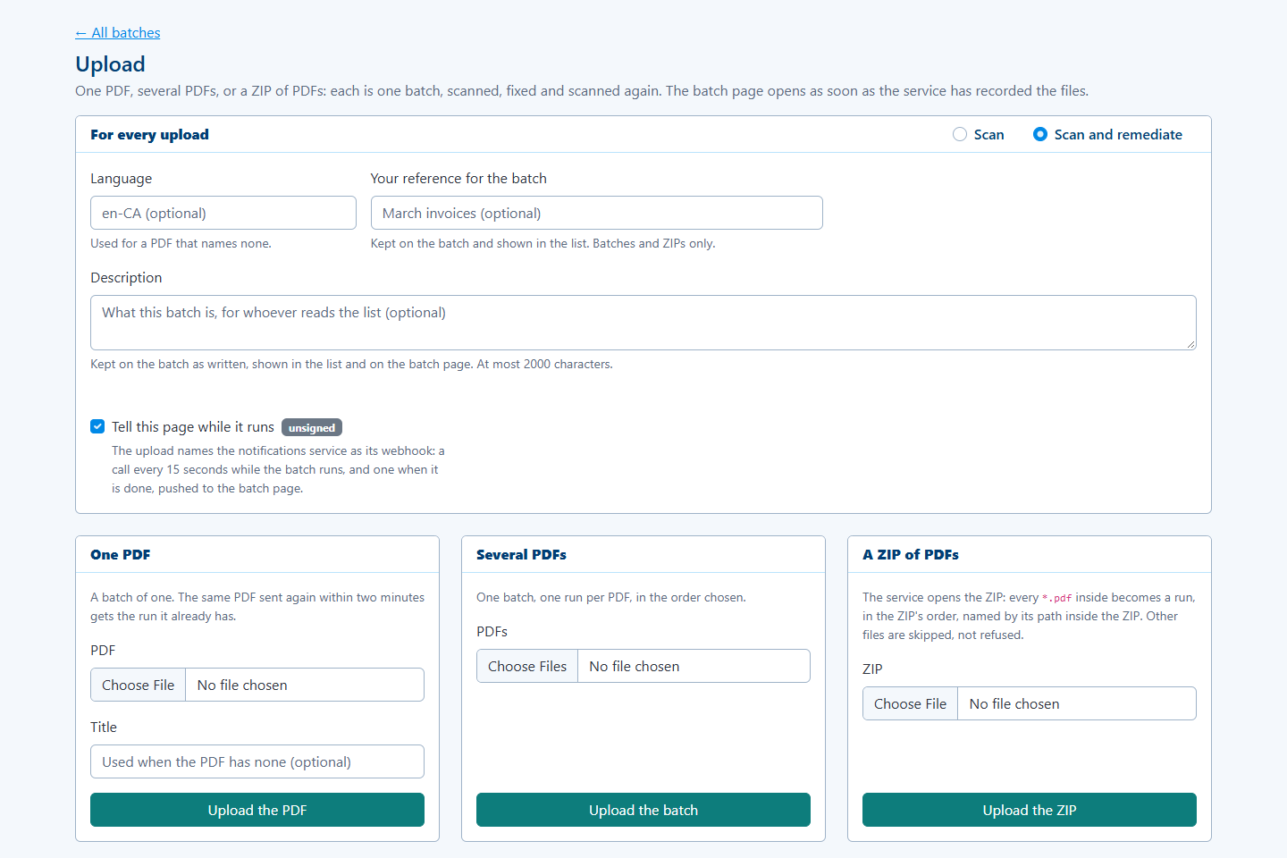Viewport: 1287px width, 858px height.
Task: Click into the Description text area
Action: click(643, 323)
